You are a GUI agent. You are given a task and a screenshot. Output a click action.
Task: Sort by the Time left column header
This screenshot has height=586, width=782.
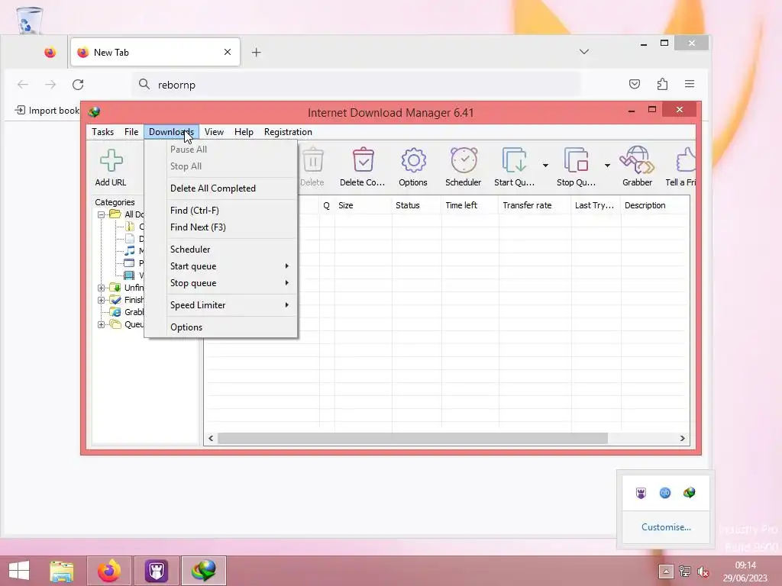[x=470, y=205]
